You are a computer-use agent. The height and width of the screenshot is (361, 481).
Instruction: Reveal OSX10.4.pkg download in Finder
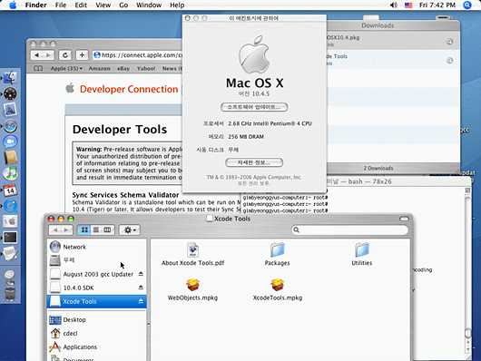(x=449, y=42)
